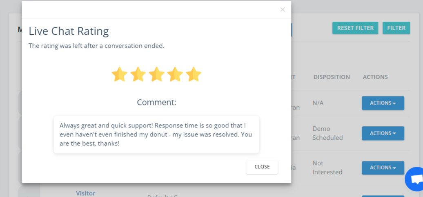Select the third rating star

156,74
